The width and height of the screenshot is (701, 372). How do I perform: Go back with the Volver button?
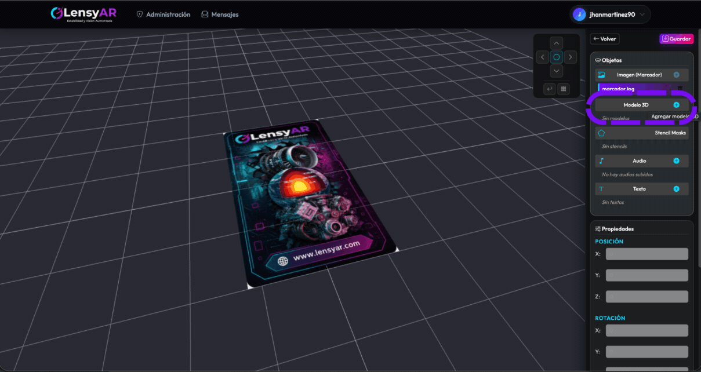click(x=605, y=39)
